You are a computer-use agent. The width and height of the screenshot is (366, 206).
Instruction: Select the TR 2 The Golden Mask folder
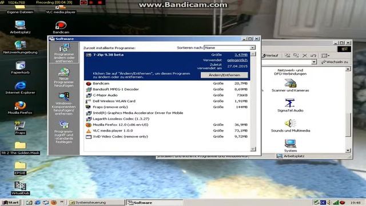(x=21, y=148)
